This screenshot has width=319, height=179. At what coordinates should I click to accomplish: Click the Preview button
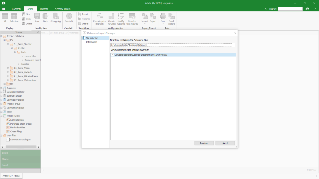coord(204,143)
